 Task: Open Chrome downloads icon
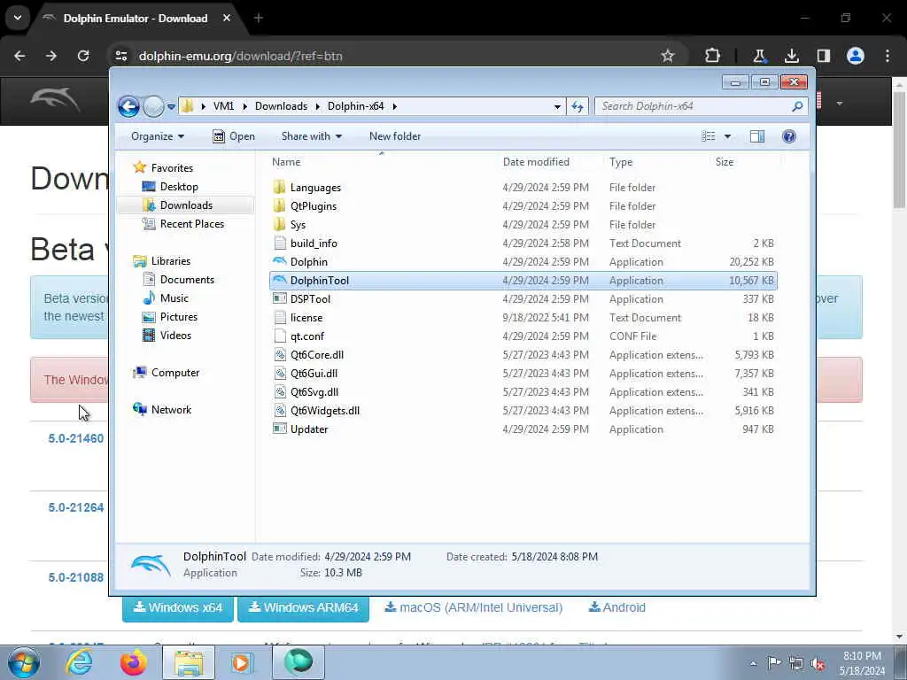tap(791, 56)
